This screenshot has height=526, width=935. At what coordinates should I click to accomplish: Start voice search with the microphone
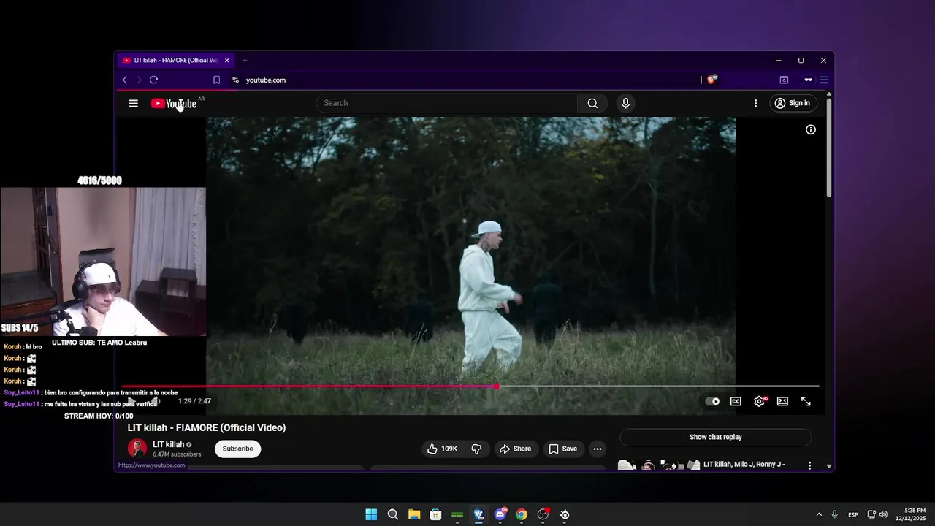pyautogui.click(x=625, y=103)
